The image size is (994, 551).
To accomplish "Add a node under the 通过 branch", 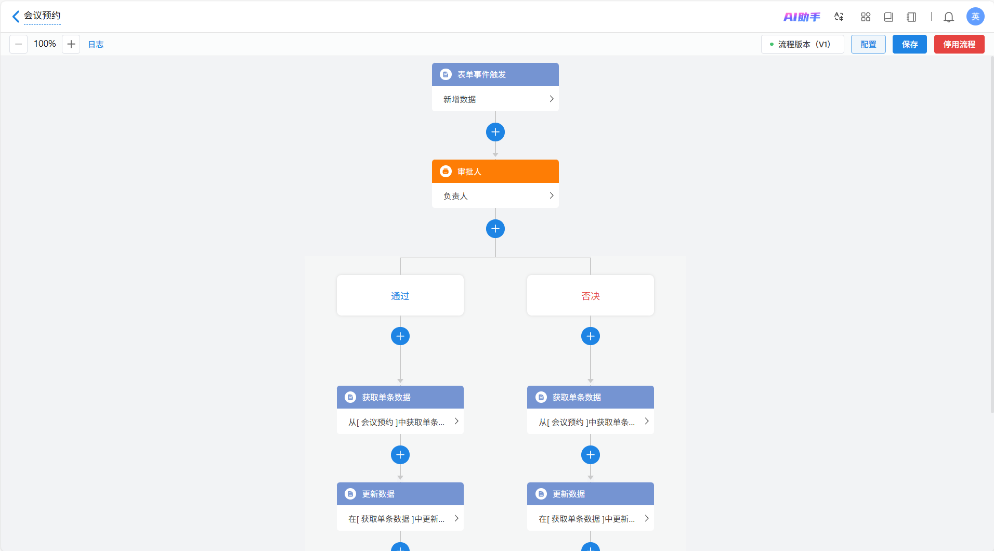I will point(400,336).
